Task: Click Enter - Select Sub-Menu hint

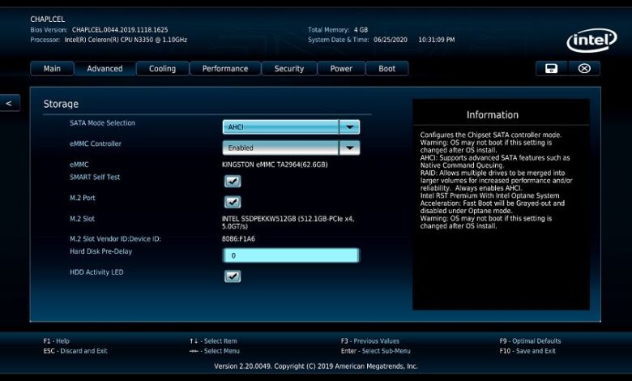Action: 376,351
